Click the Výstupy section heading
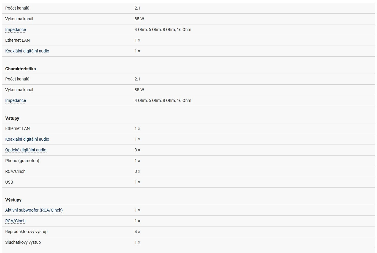This screenshot has width=377, height=253. click(x=13, y=200)
